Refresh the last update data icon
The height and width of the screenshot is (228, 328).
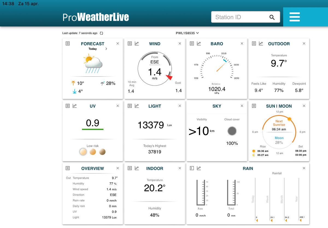tap(101, 33)
